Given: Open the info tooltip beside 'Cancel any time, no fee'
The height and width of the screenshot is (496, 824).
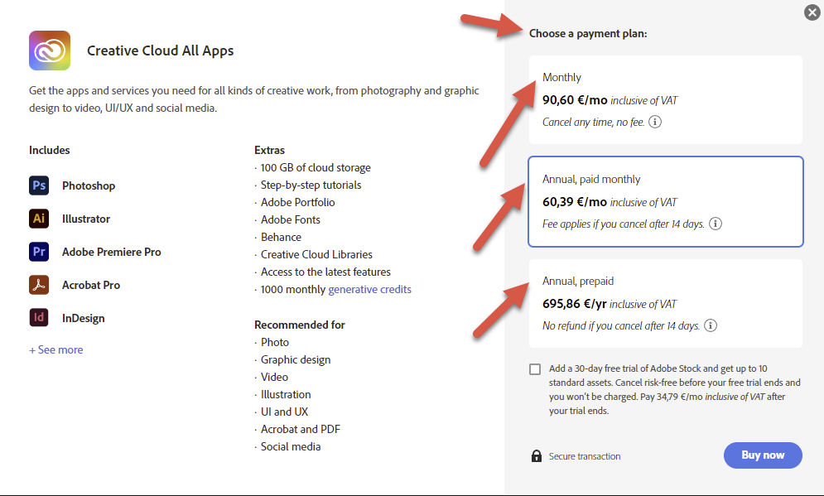Looking at the screenshot, I should 654,123.
